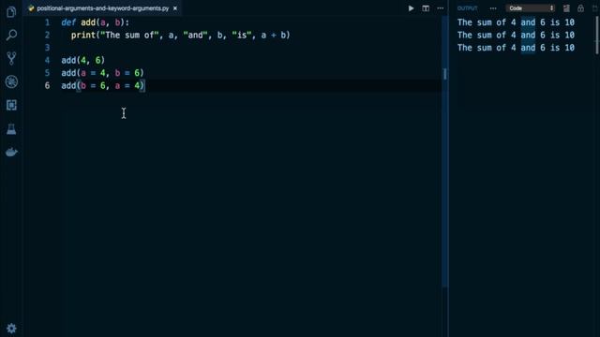Click 'add(b = 6, a = 4)' line
This screenshot has width=600, height=337.
click(102, 85)
